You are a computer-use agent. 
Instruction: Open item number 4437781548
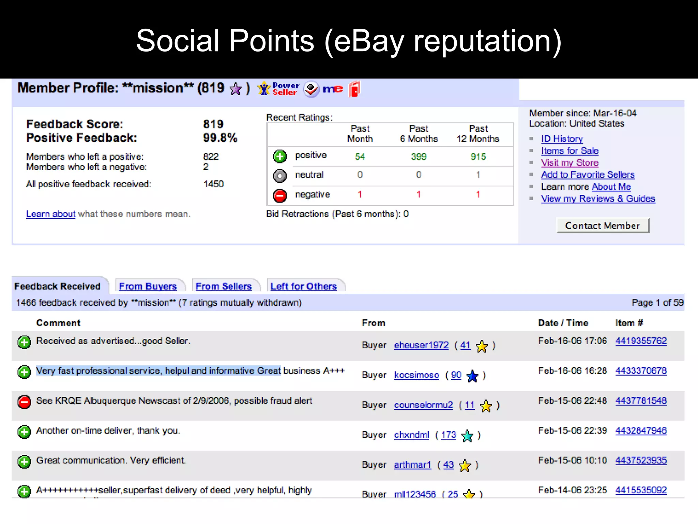click(x=641, y=401)
